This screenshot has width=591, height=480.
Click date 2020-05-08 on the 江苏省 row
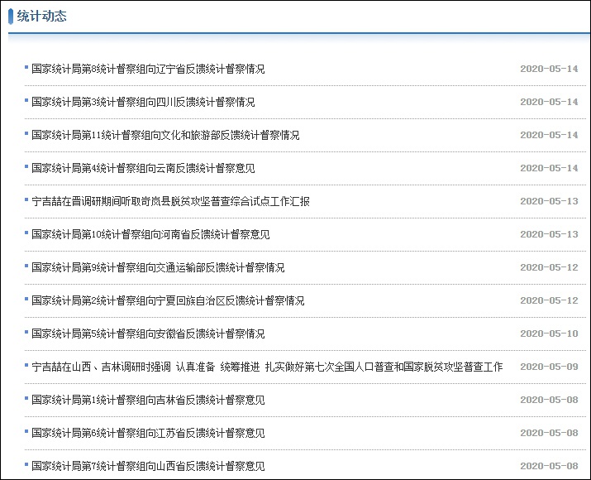(549, 433)
